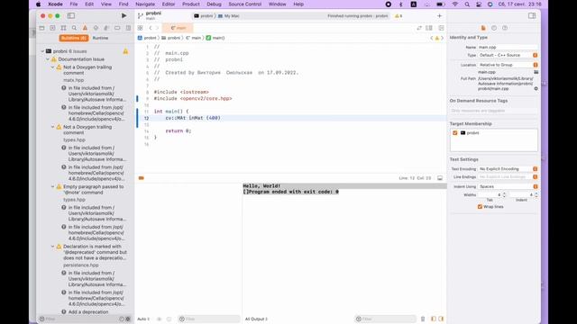Open the Project navigator folder icon
This screenshot has width=577, height=324.
[x=42, y=28]
